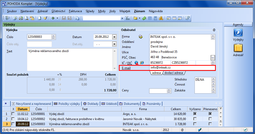This screenshot has height=134, width=255.
Task: Toggle Přeneseno checkbox for Jaromír Novák - Nábytek
Action: click(210, 119)
